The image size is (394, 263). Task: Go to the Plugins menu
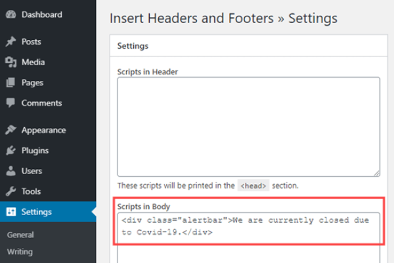tap(35, 151)
